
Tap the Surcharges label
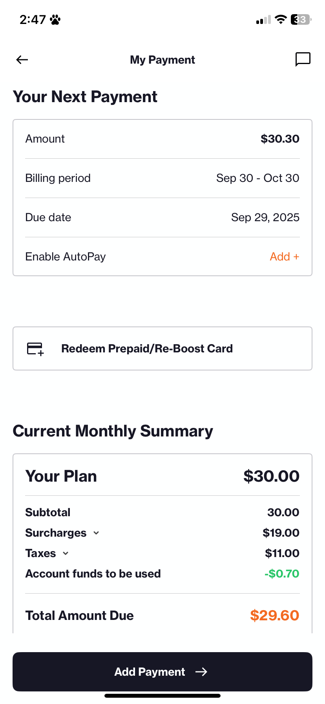pyautogui.click(x=56, y=533)
